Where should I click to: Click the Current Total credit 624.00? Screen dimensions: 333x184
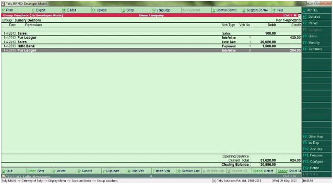(295, 160)
